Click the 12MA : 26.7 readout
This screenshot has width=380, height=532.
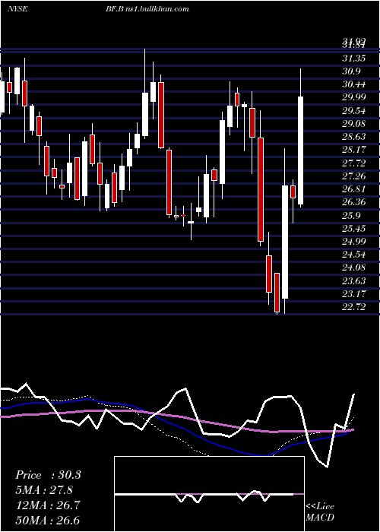click(x=48, y=505)
